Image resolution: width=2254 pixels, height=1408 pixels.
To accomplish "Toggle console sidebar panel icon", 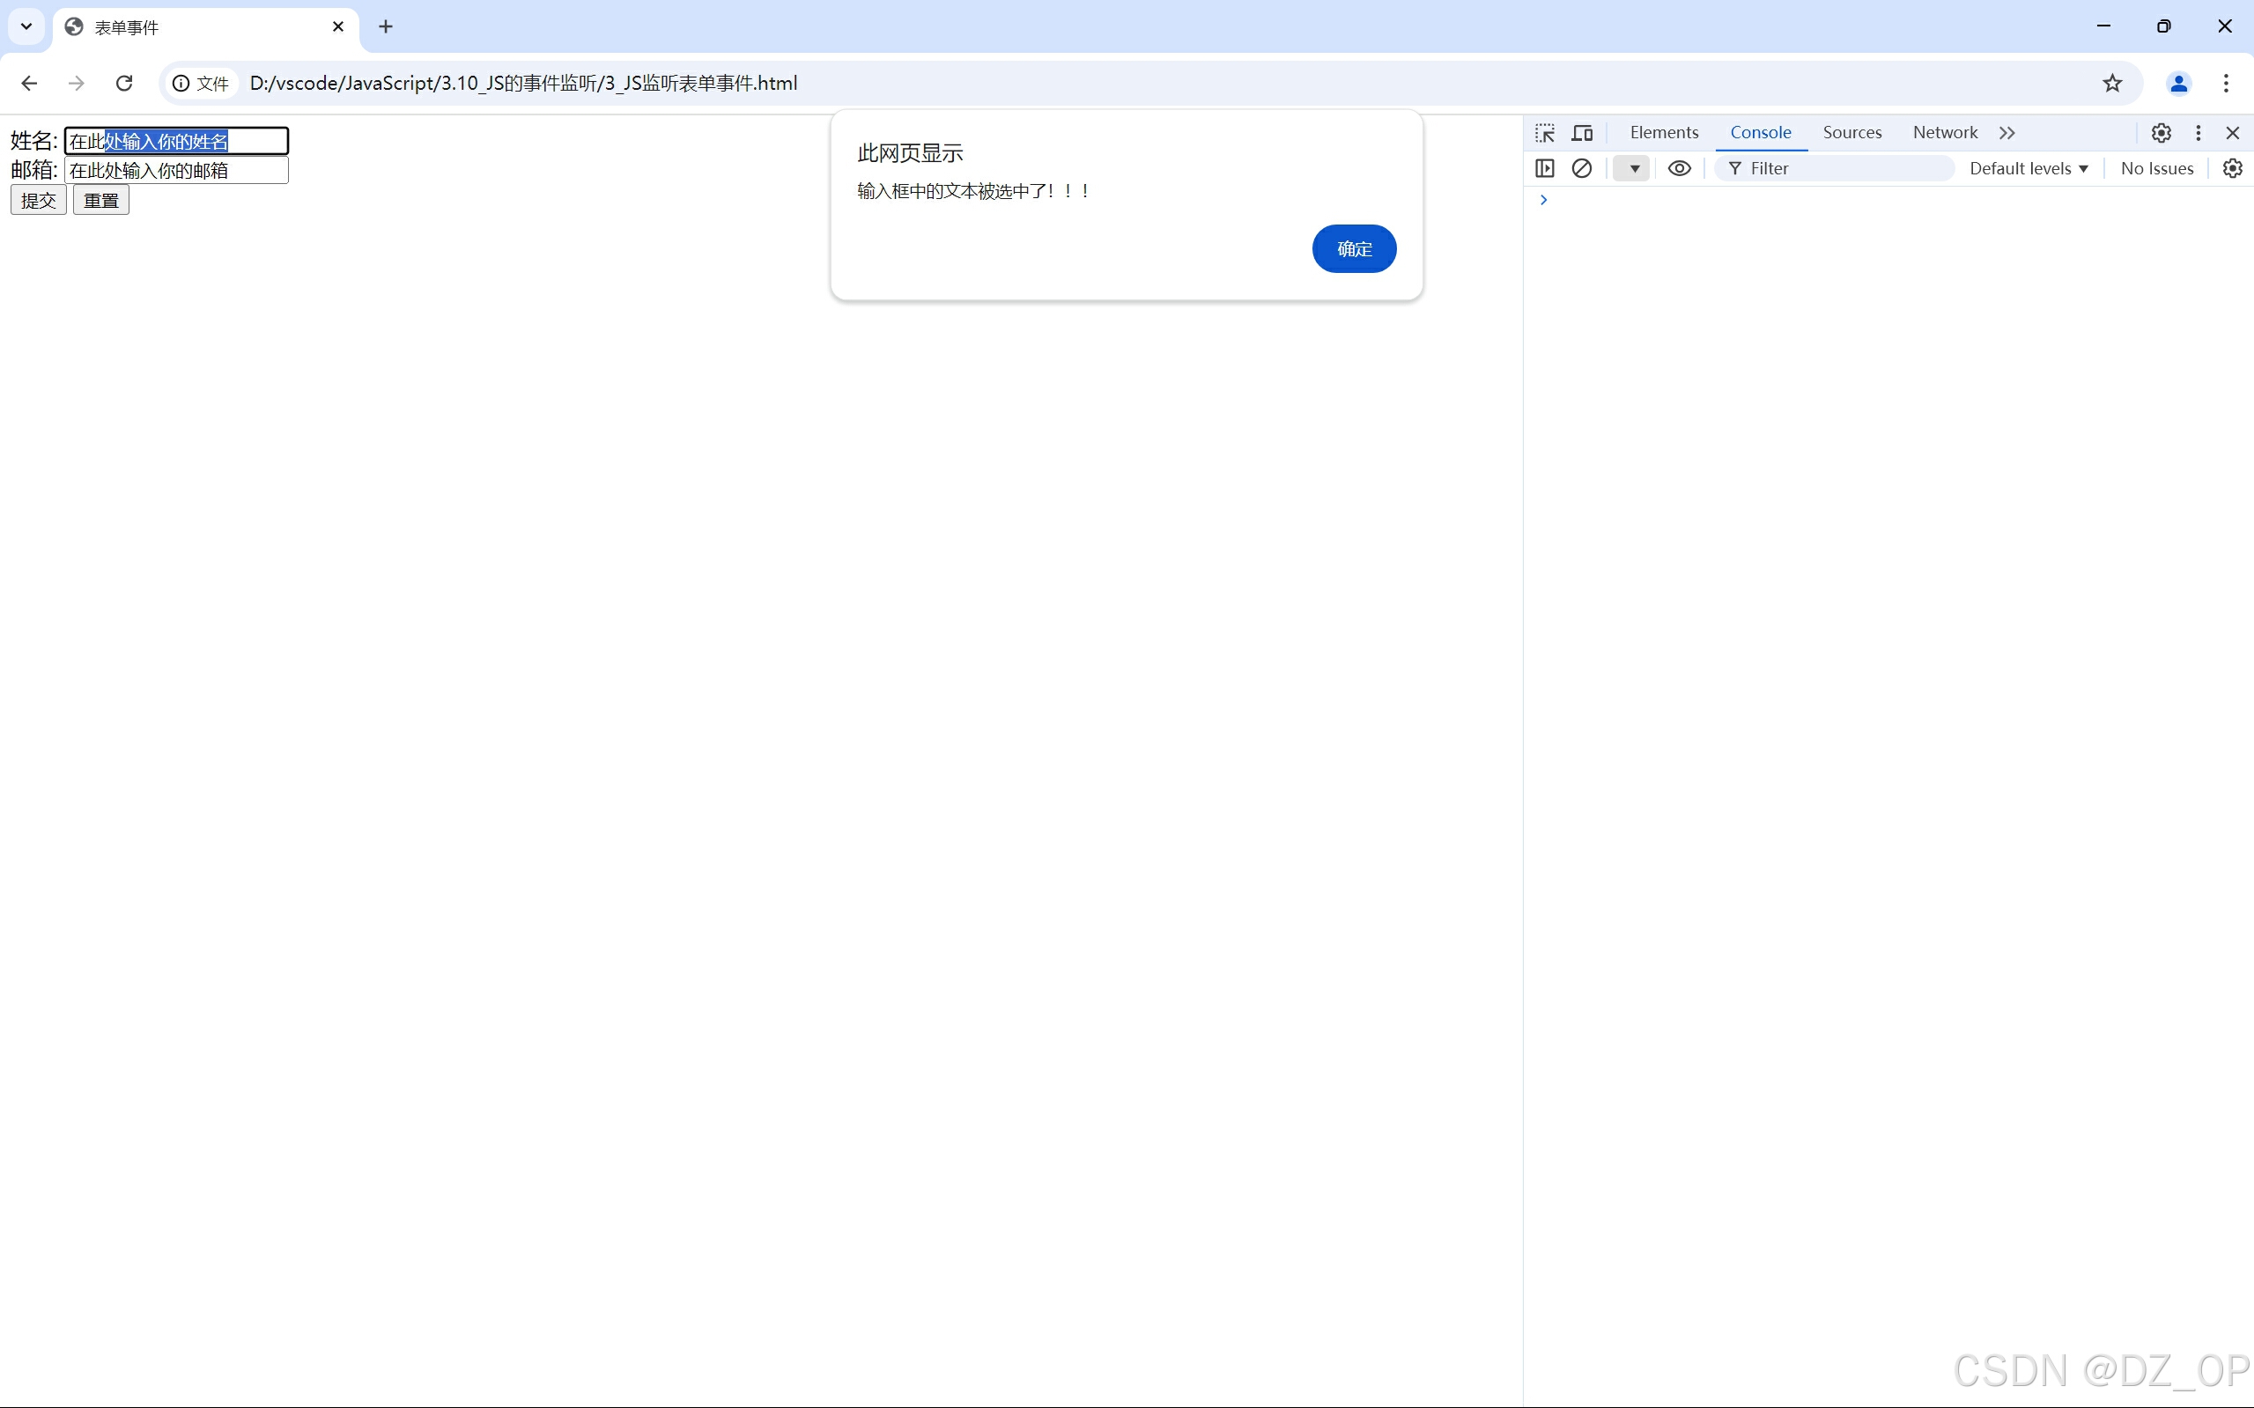I will [1544, 168].
